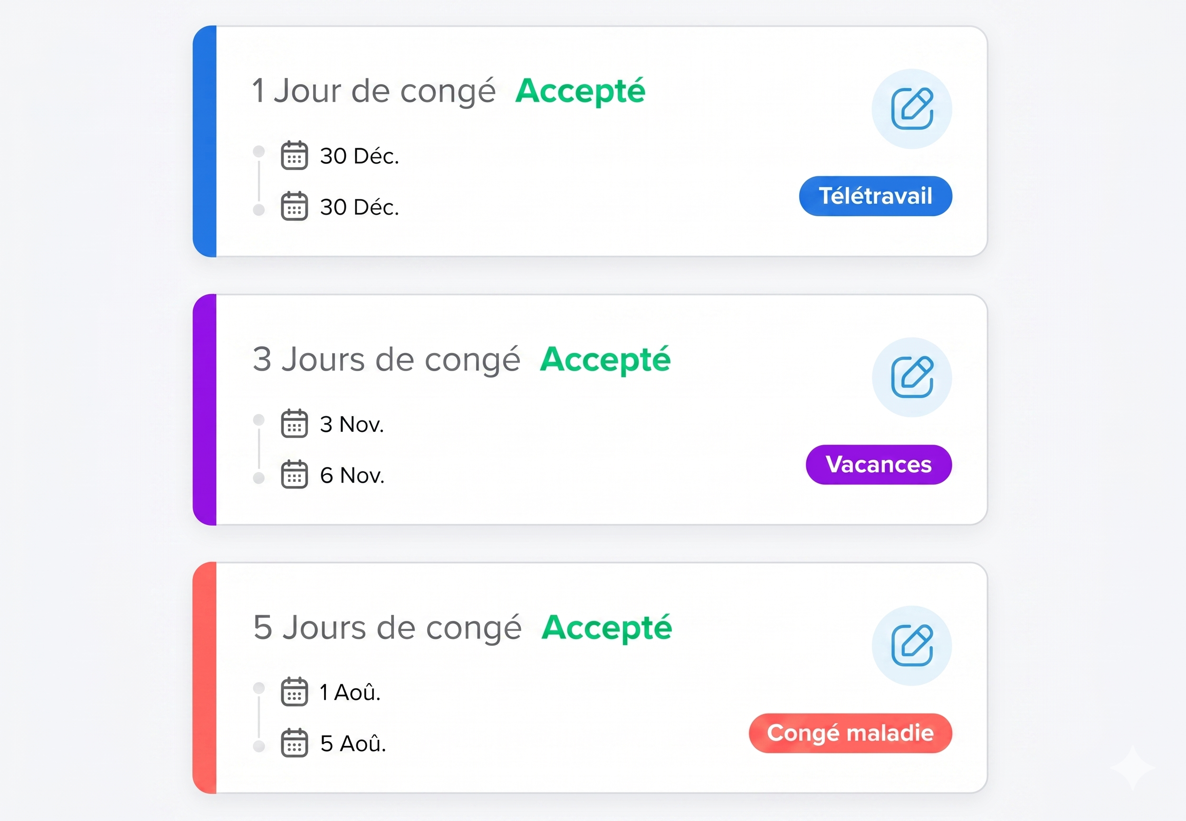Click the purple color bar on second card

[x=205, y=410]
